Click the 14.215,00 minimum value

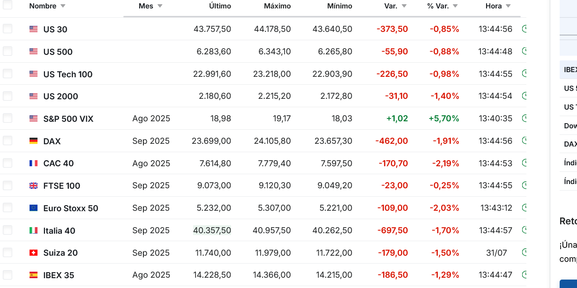coord(334,275)
